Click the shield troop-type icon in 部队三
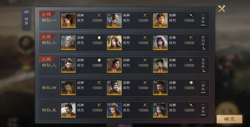Image resolution: width=250 pixels, height=127 pixels. coord(99,60)
